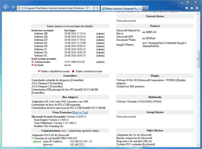Select the Softonic BR user account
Viewport: 202px width, 149px height.
click(x=41, y=34)
